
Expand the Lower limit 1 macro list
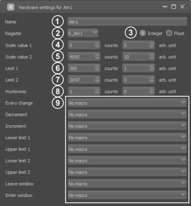(127, 137)
